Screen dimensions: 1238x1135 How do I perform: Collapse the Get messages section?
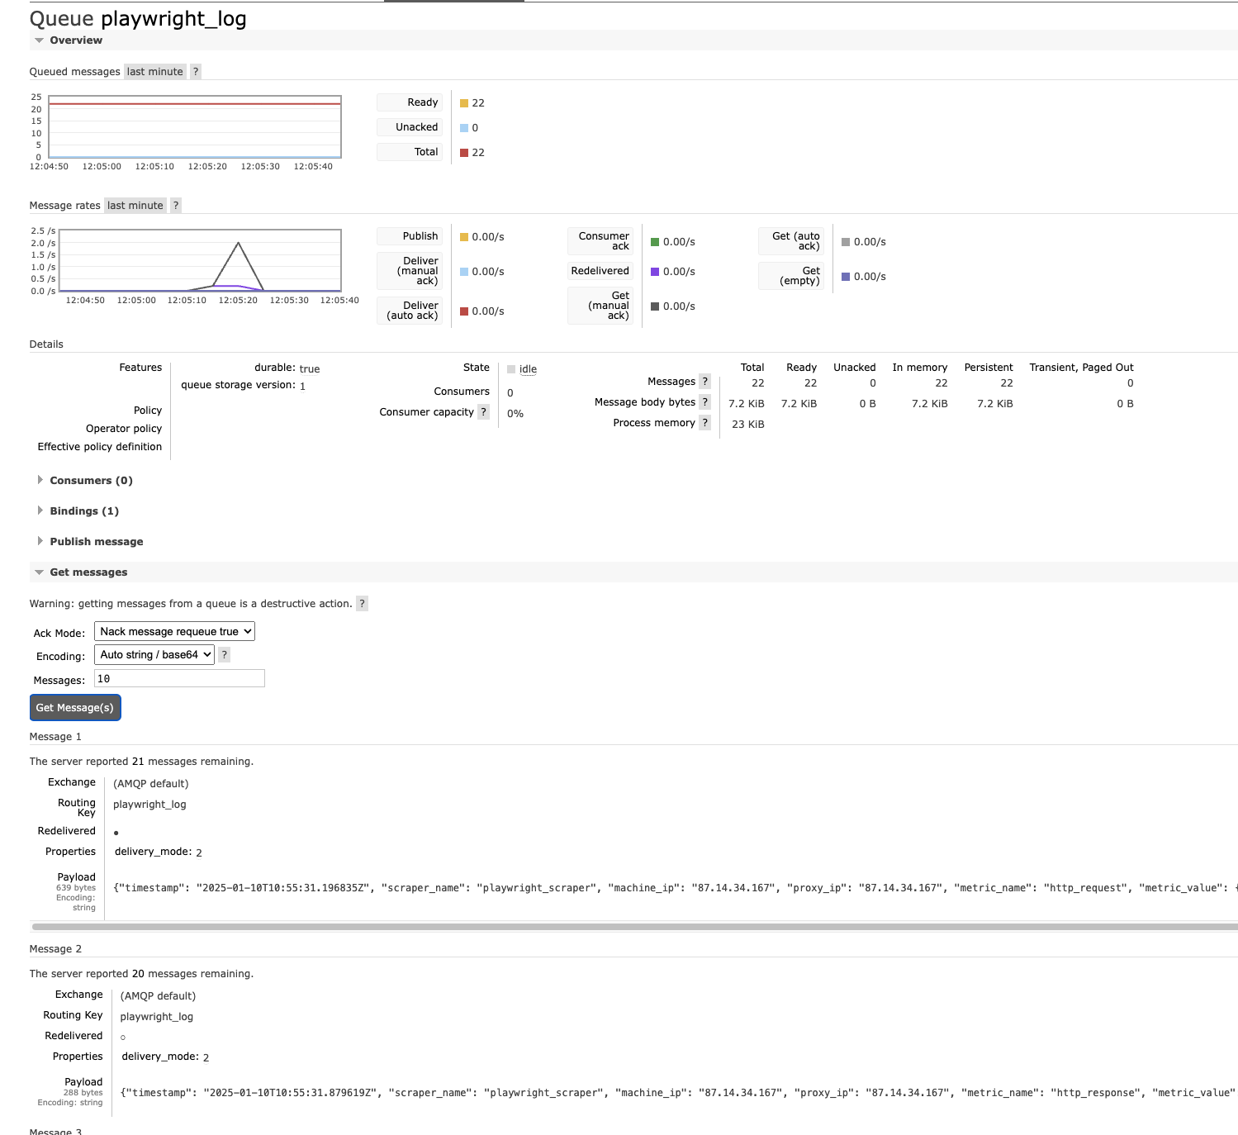point(88,572)
